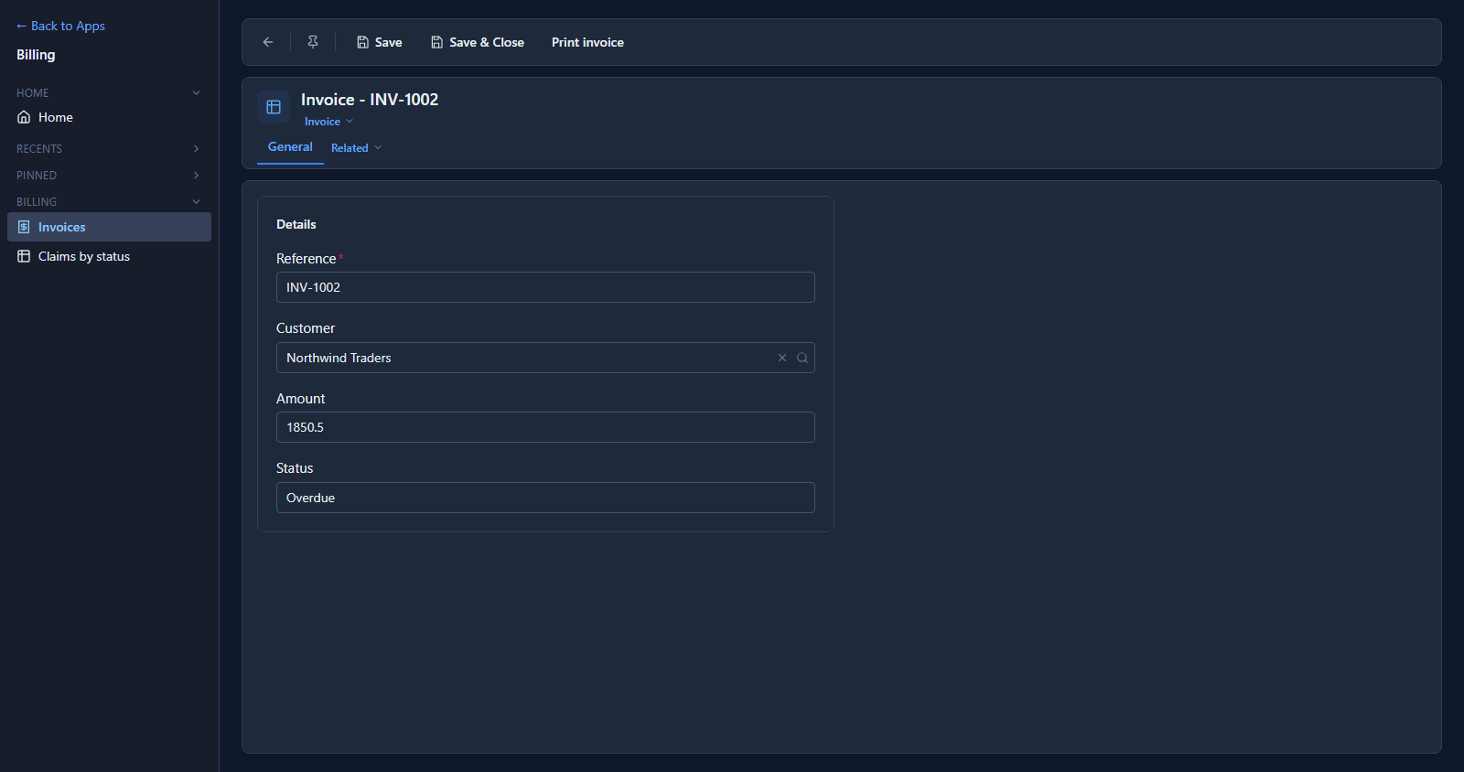Viewport: 1464px width, 772px height.
Task: Go Back to Apps
Action: click(60, 26)
